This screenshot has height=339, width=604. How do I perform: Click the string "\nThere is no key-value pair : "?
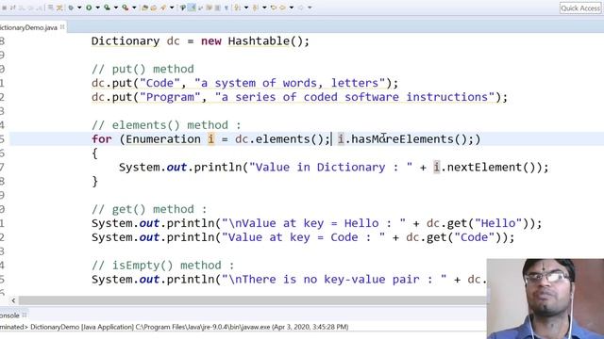(x=333, y=280)
